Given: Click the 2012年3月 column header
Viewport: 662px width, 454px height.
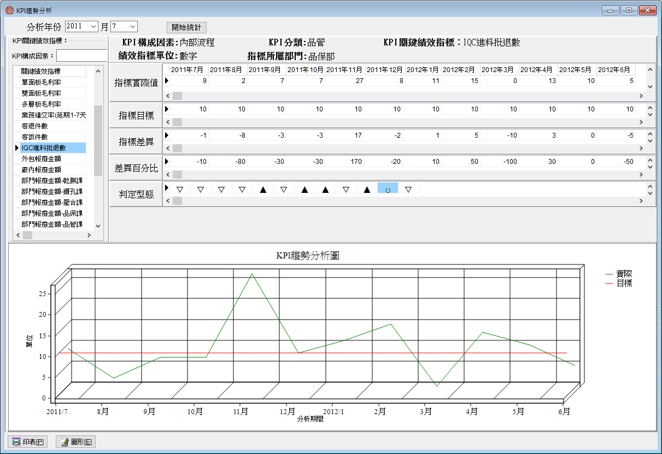Looking at the screenshot, I should [500, 69].
